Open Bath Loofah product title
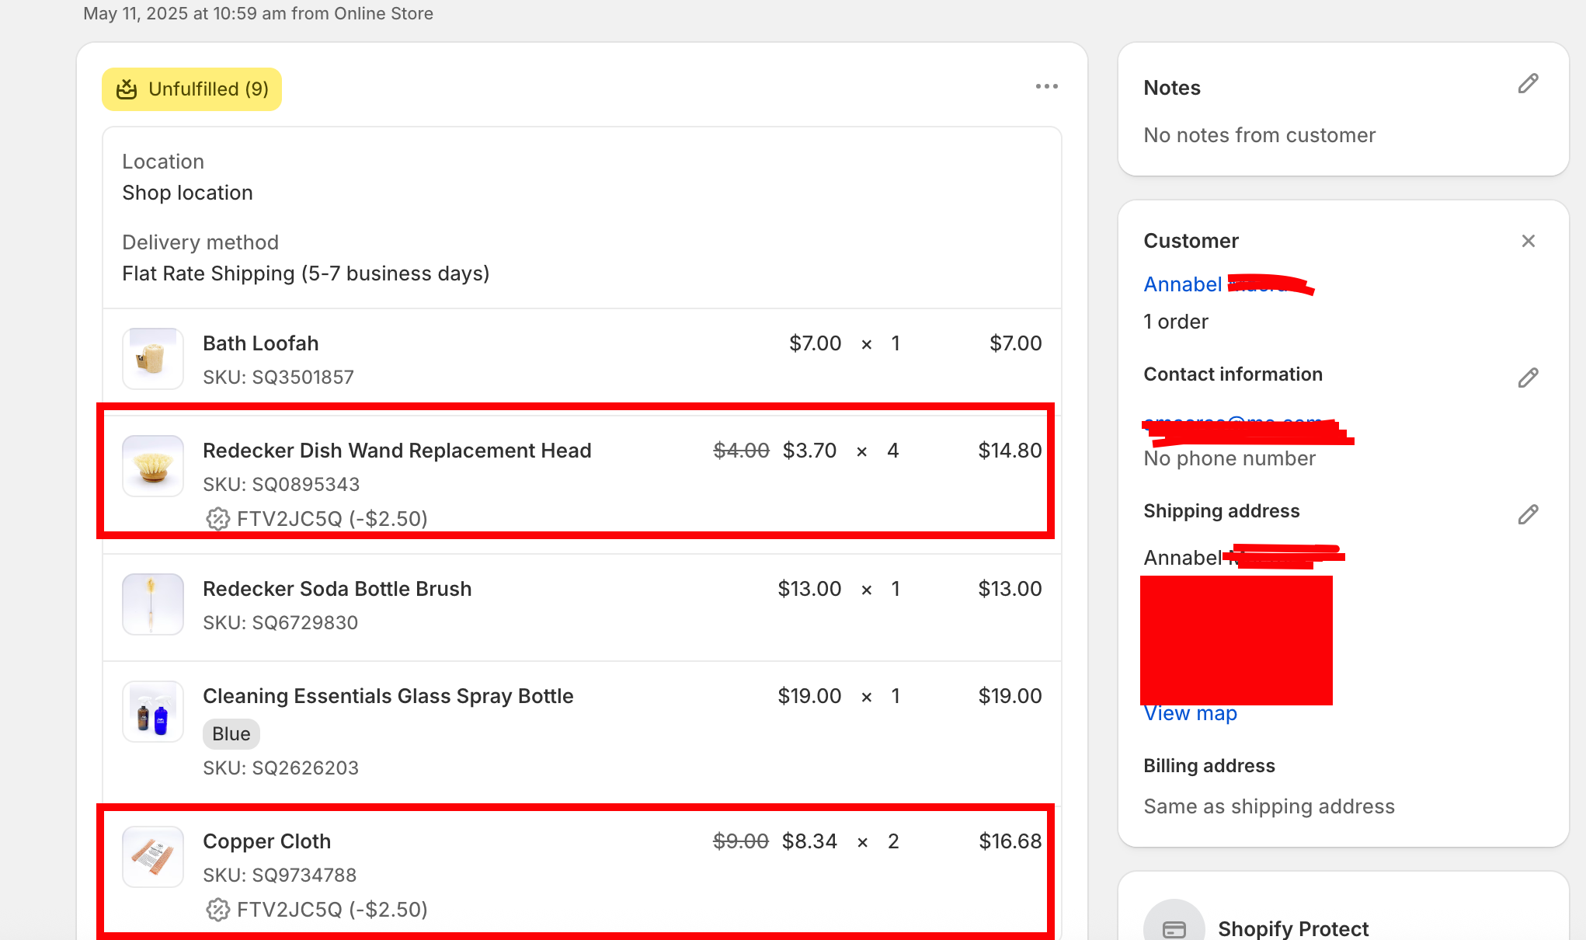 260,343
